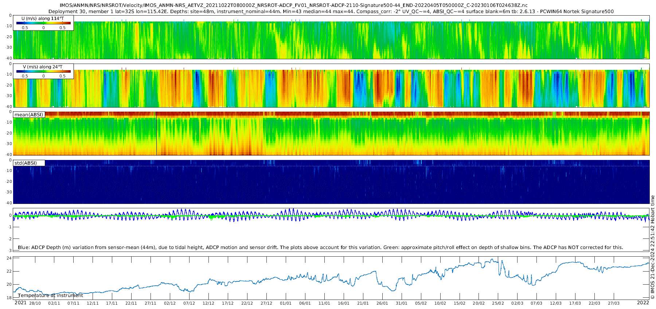Click the NetCDF file path title at top
This screenshot has width=656, height=309.
point(293,5)
